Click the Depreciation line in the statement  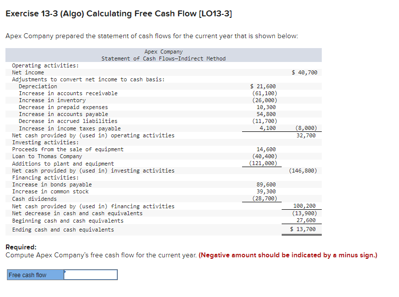click(x=42, y=86)
